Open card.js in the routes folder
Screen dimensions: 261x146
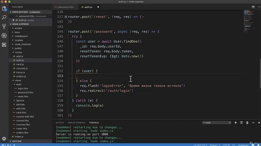(x=20, y=64)
